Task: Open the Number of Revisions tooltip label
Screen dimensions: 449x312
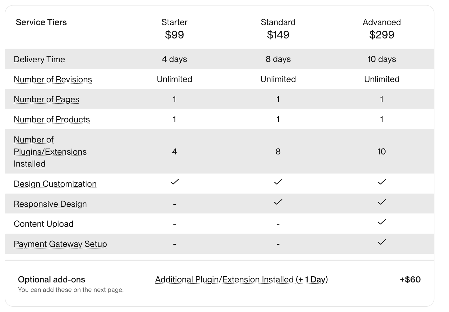Action: (53, 79)
